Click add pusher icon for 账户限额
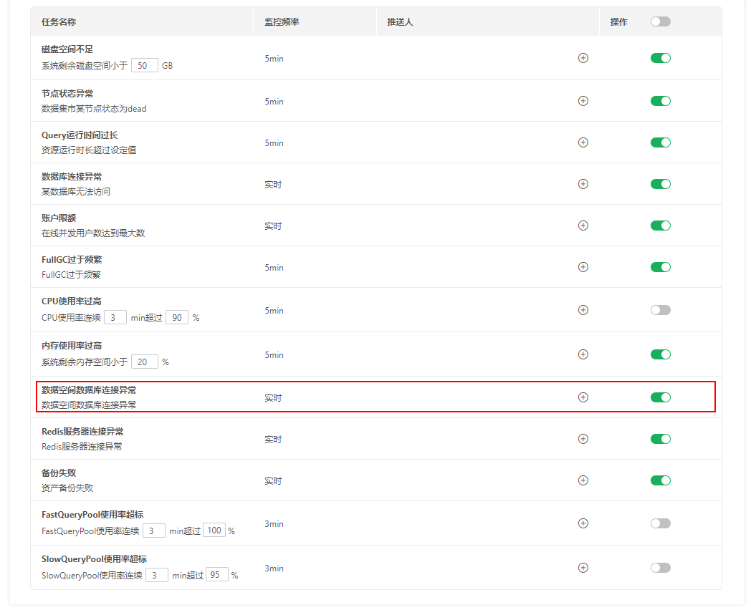Viewport: 751px width, 610px height. [583, 225]
